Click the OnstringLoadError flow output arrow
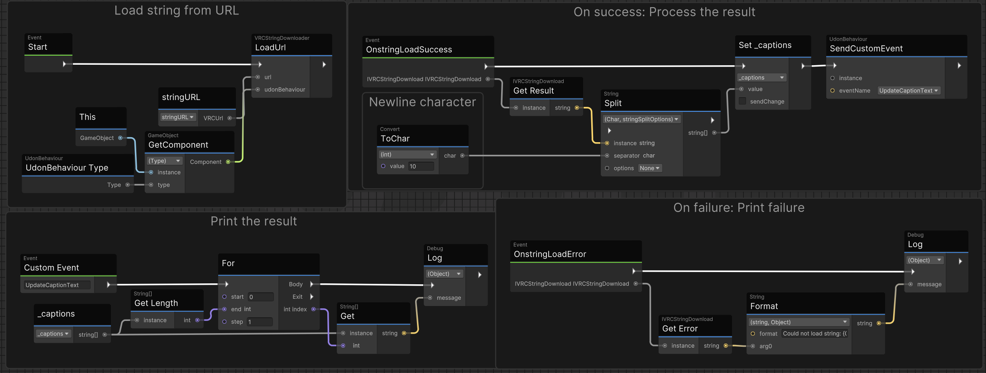Image resolution: width=986 pixels, height=373 pixels. tap(634, 271)
